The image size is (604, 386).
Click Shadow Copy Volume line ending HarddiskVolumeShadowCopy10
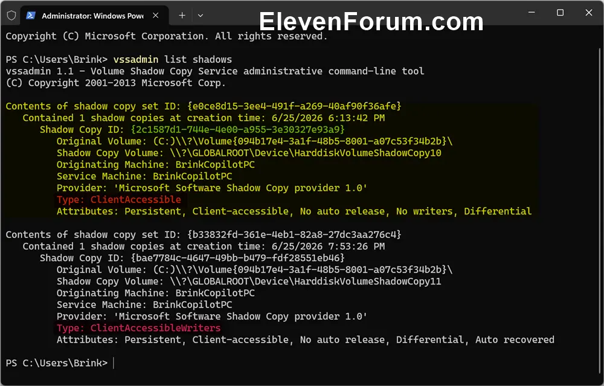point(249,153)
